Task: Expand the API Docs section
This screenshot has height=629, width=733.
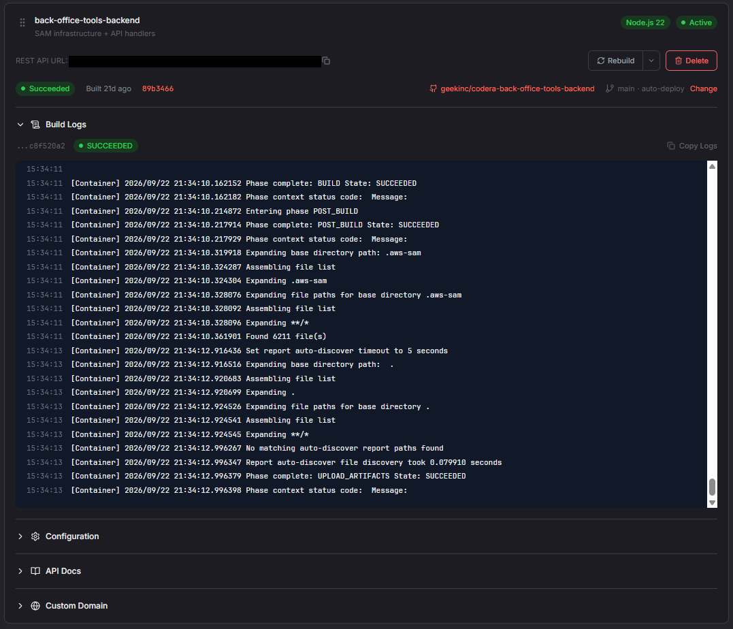Action: [20, 571]
